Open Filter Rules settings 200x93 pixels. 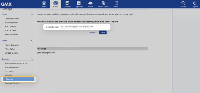click(9, 49)
